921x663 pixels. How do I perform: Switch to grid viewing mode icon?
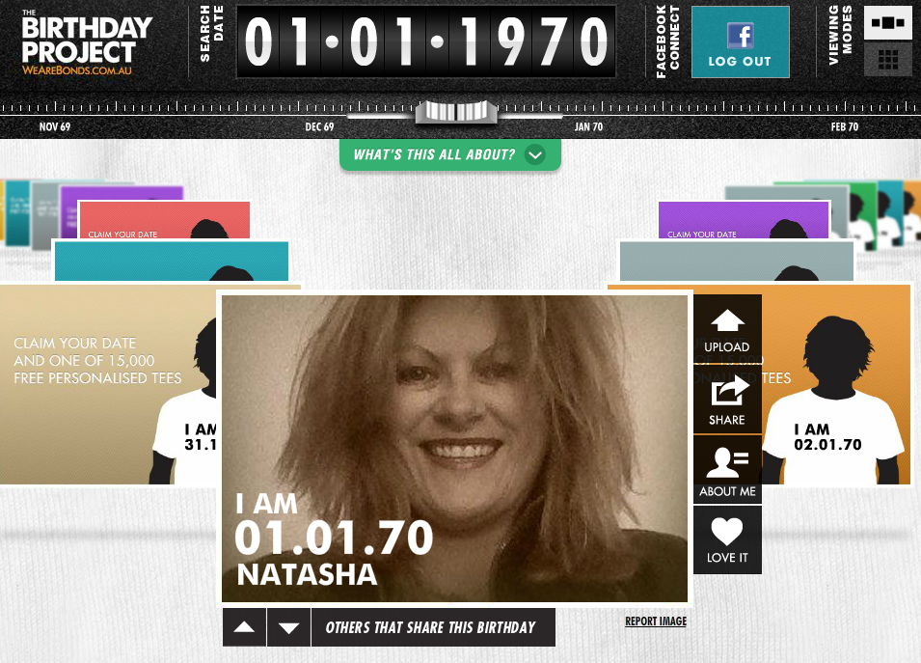point(887,60)
